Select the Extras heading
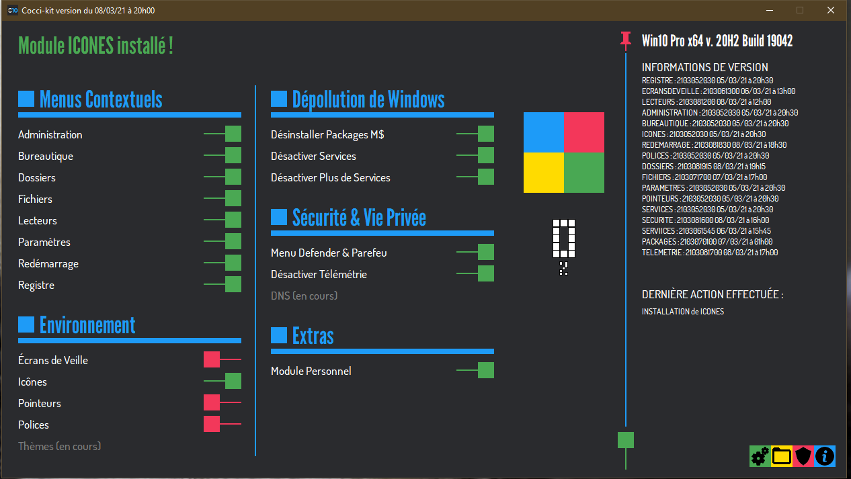 [313, 336]
